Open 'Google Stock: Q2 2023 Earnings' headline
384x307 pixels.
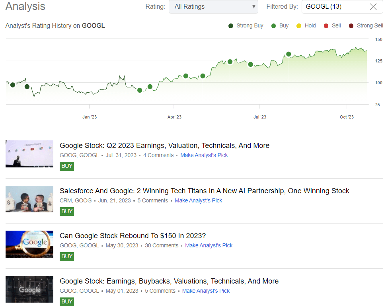164,146
